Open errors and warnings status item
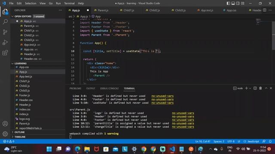Viewport: 275px width, 154px height. tap(9, 142)
